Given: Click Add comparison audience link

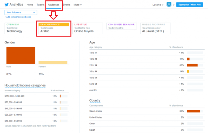Looking at the screenshot, I should [18, 17].
